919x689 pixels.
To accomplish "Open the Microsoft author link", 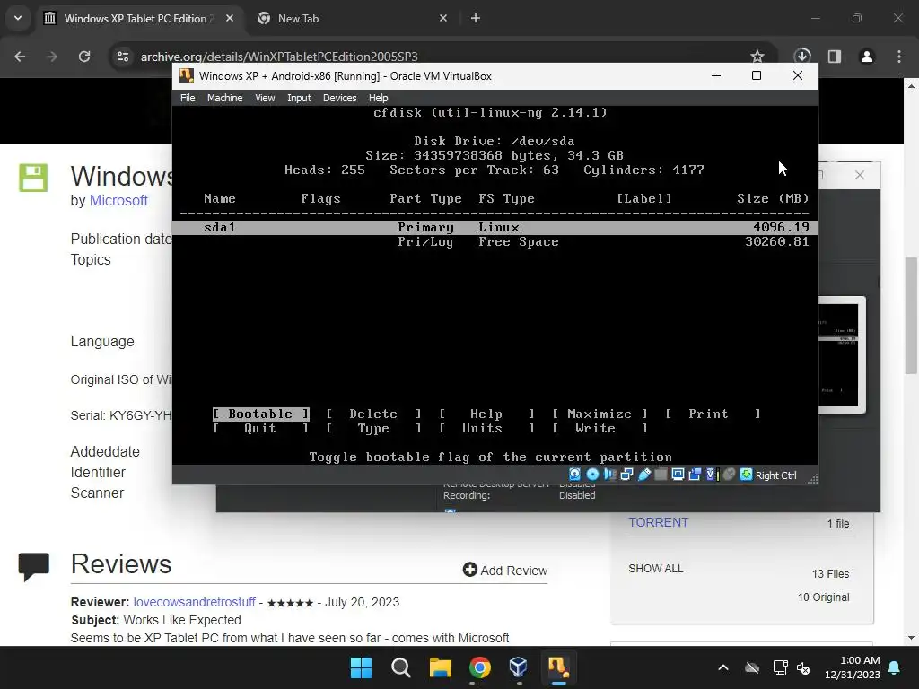I will pos(118,200).
